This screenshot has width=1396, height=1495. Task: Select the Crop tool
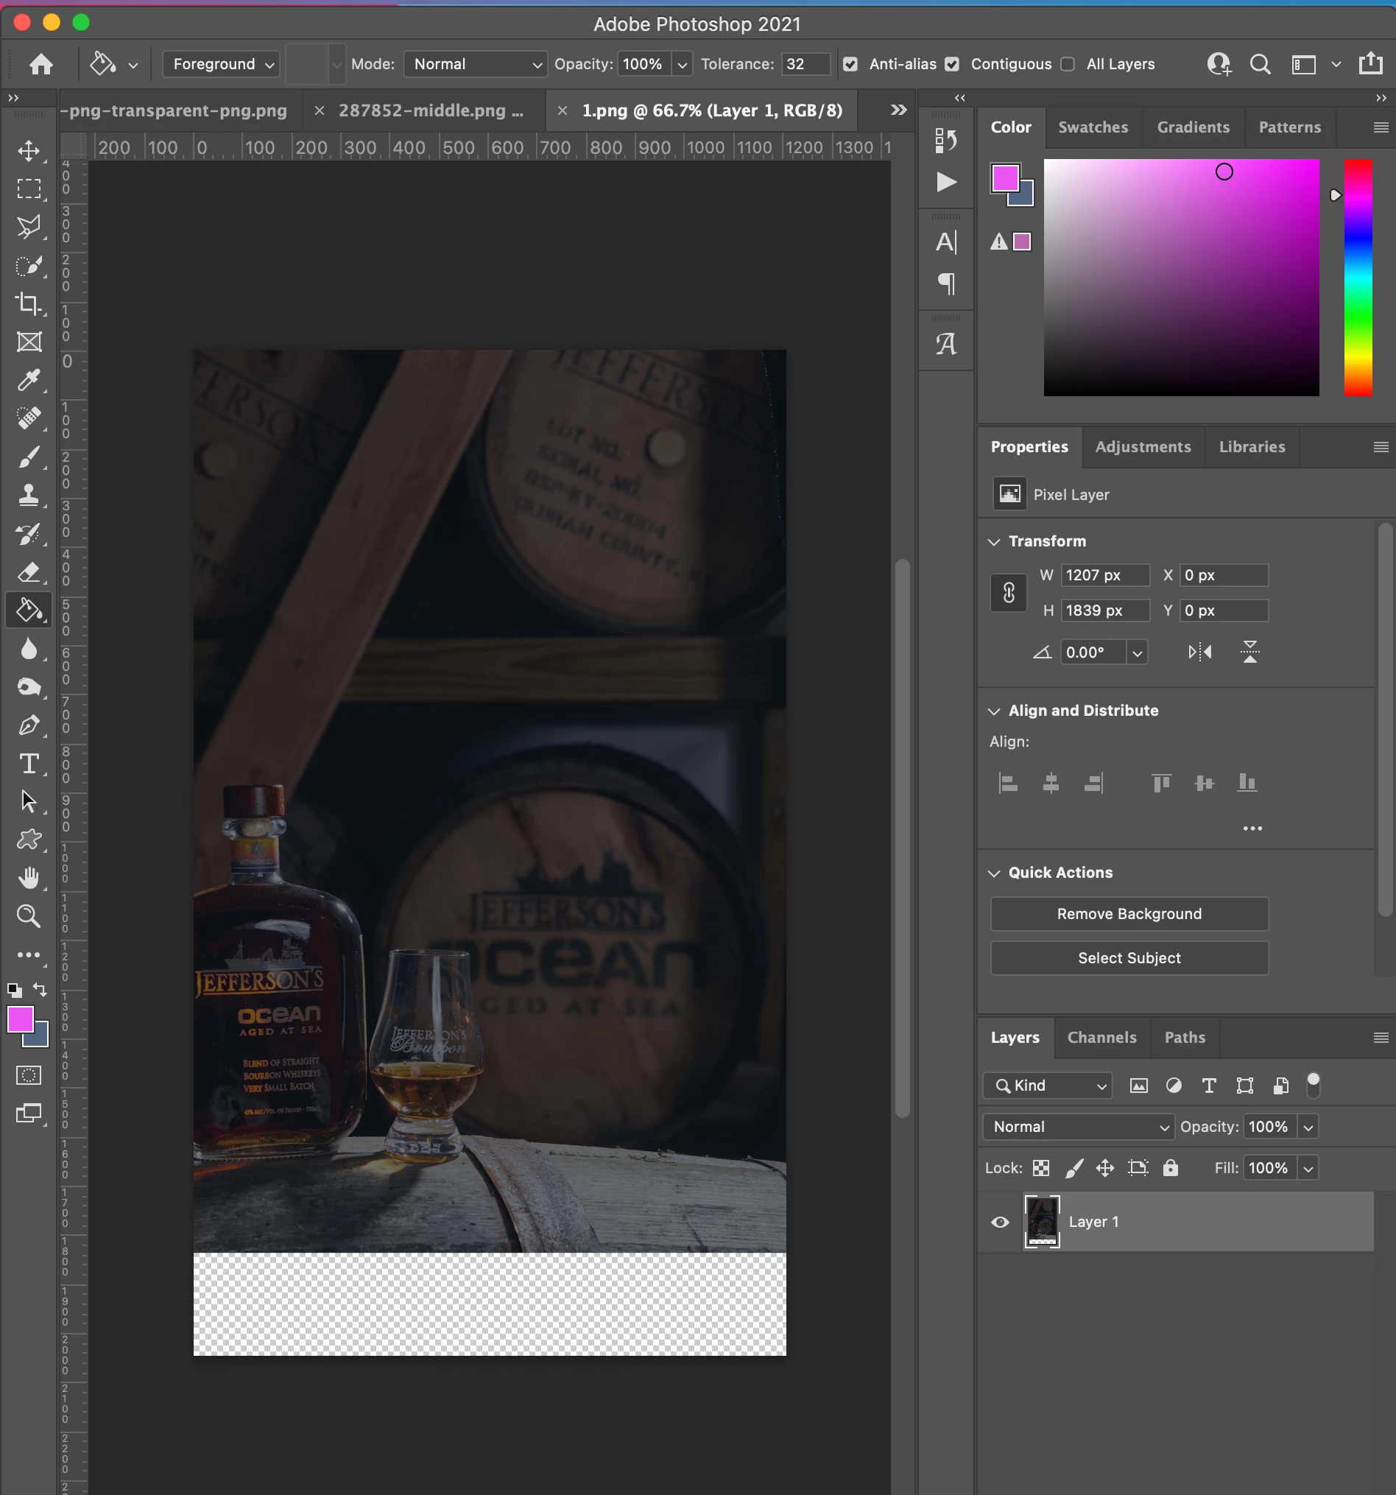pos(29,304)
